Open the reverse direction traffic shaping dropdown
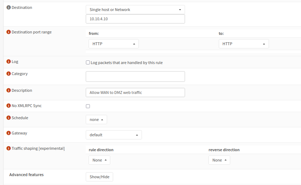 pos(219,160)
